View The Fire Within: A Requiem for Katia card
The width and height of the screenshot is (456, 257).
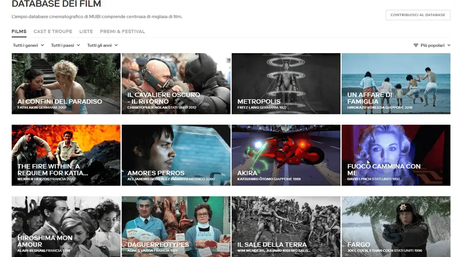point(66,155)
